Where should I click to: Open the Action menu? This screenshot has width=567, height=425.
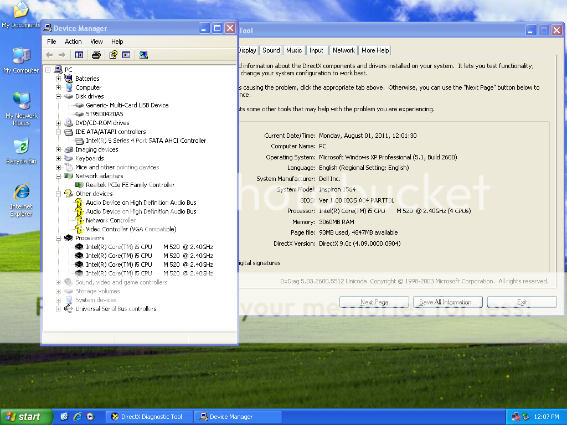(73, 42)
